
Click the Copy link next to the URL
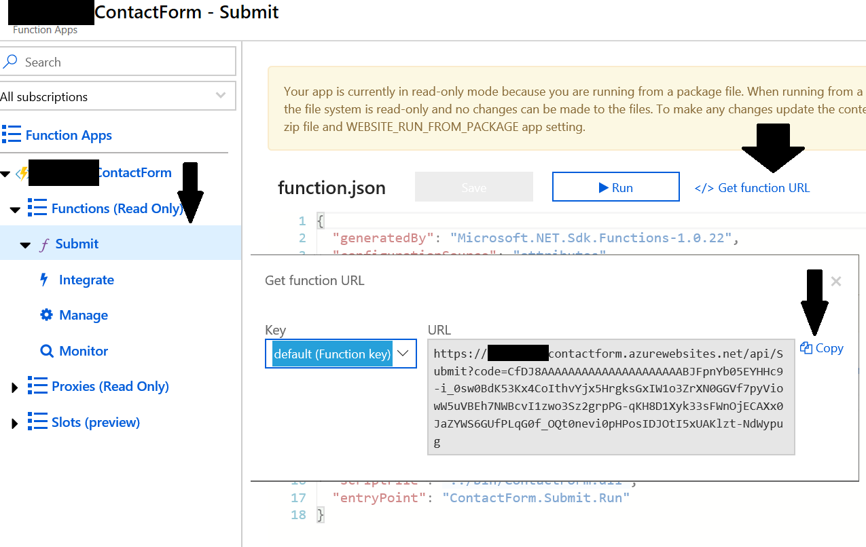(829, 348)
